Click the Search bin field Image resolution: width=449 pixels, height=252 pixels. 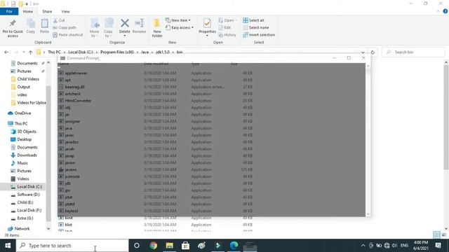click(x=413, y=52)
